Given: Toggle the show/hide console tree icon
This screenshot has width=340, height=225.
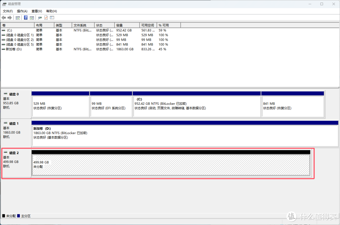Looking at the screenshot, I should 18,18.
